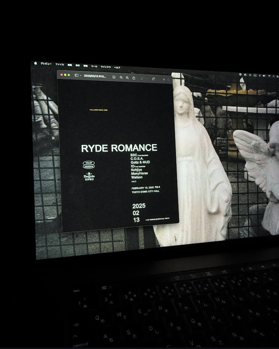Click the LINE icon in menu bar
This screenshot has width=279, height=349.
[240, 74]
